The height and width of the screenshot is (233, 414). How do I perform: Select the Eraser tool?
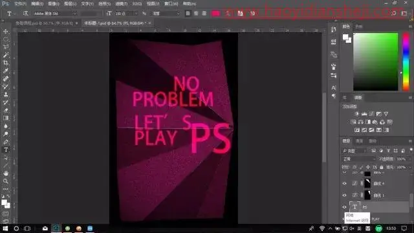coord(6,110)
